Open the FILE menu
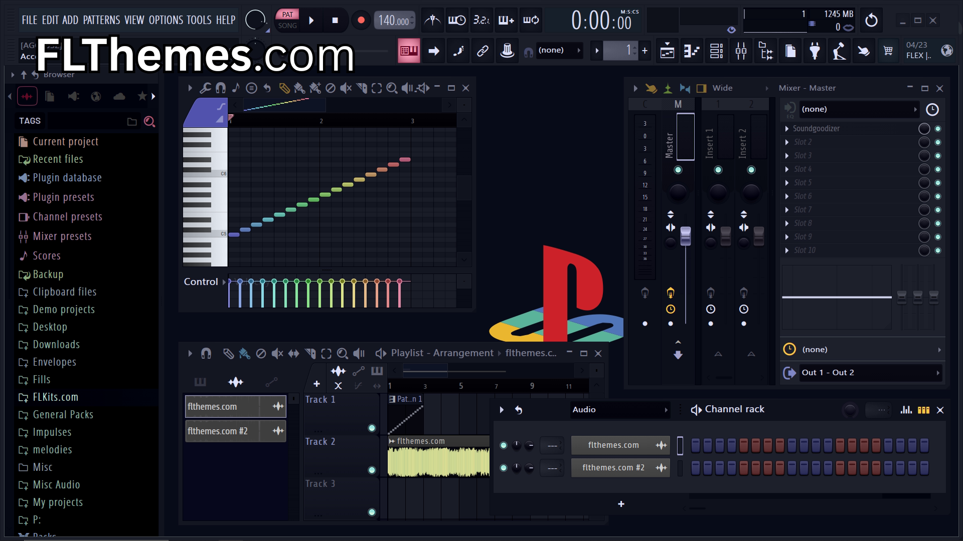 click(x=29, y=20)
